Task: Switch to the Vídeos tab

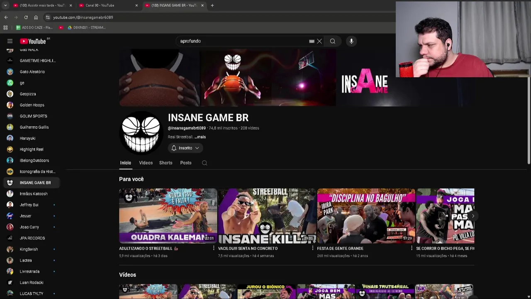Action: point(146,163)
